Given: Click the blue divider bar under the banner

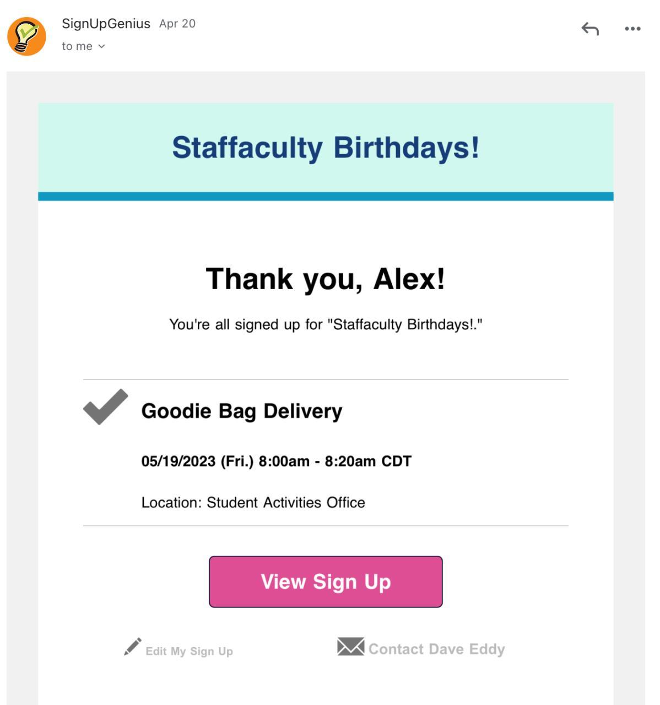Looking at the screenshot, I should [326, 197].
